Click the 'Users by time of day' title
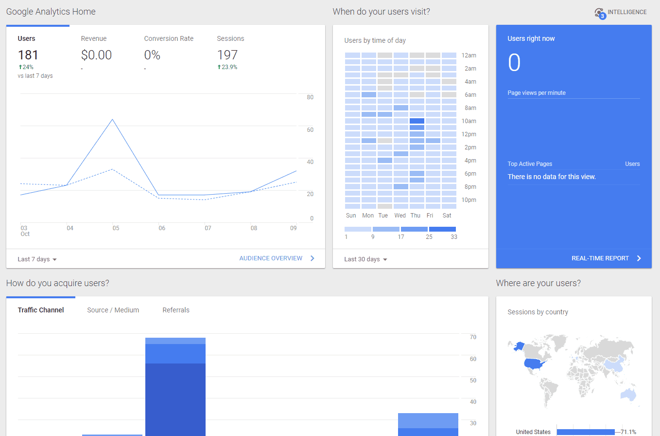This screenshot has height=436, width=660. point(375,40)
